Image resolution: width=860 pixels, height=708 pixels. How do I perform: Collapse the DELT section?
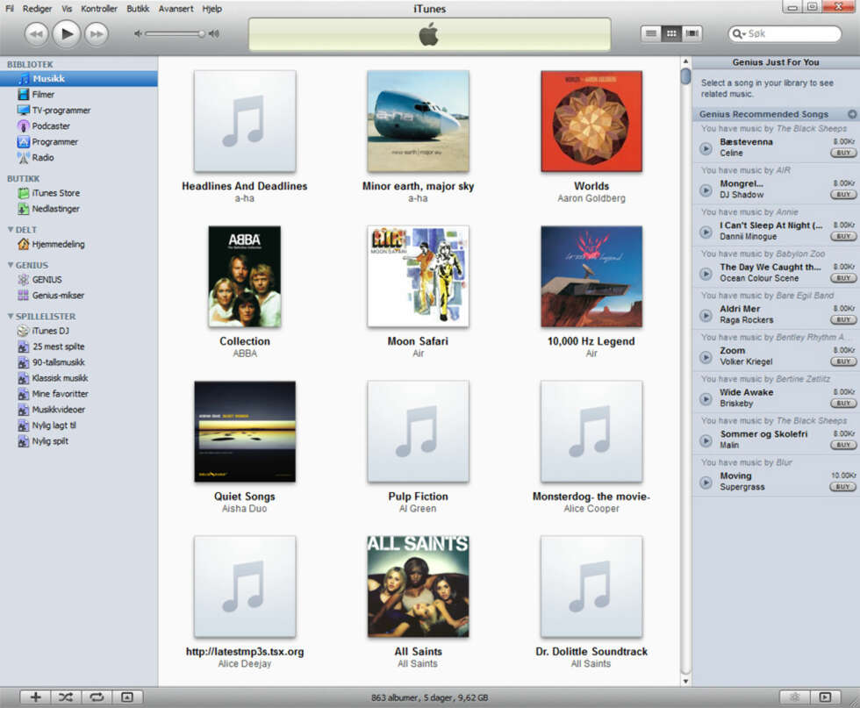(x=11, y=229)
